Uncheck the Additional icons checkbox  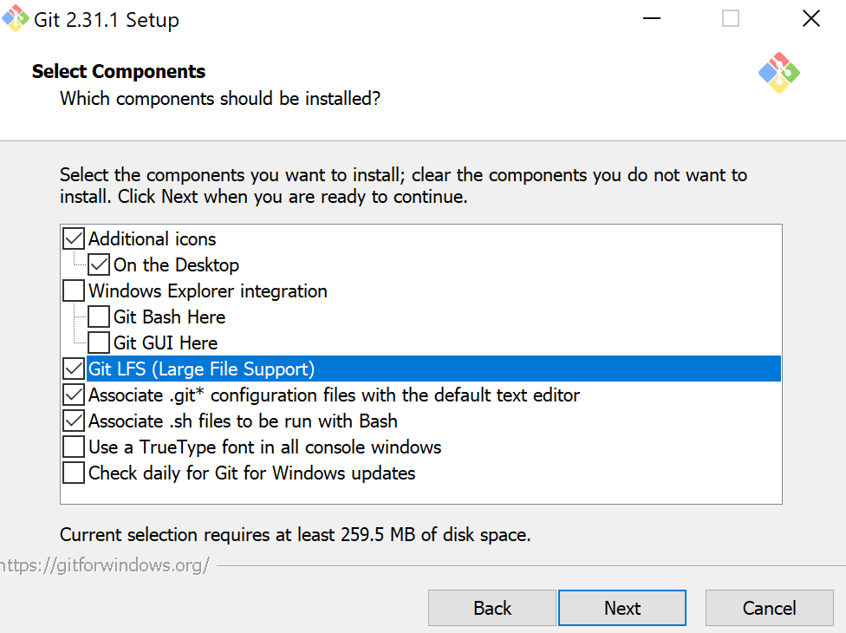[x=74, y=238]
